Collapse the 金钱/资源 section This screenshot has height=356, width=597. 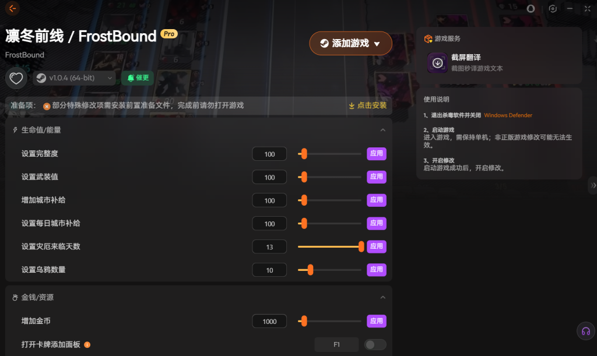pos(382,297)
